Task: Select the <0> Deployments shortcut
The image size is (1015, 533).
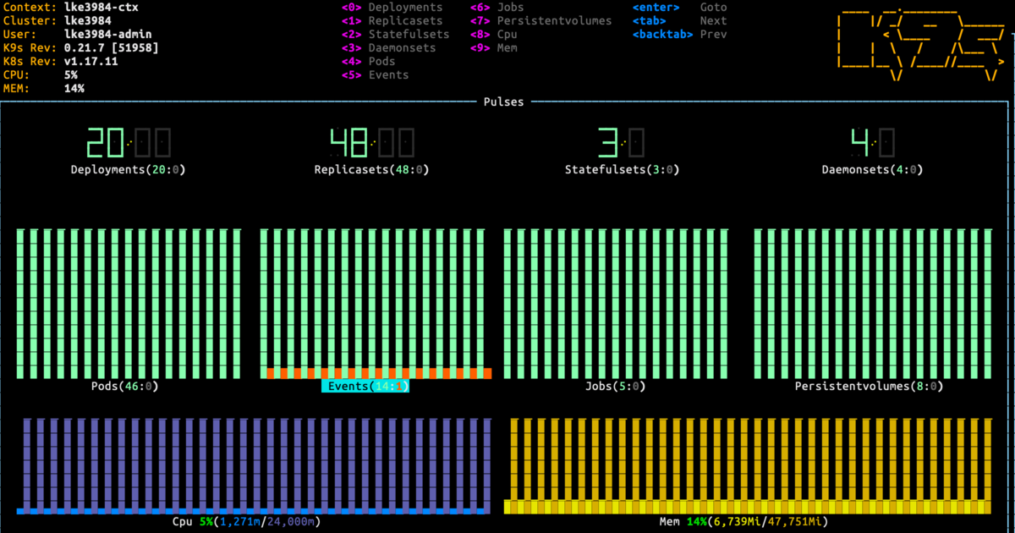Action: pos(392,8)
